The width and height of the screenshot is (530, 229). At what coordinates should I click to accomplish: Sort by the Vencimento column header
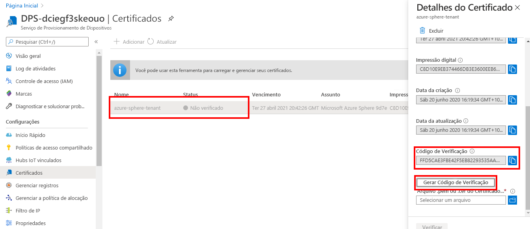(x=266, y=94)
